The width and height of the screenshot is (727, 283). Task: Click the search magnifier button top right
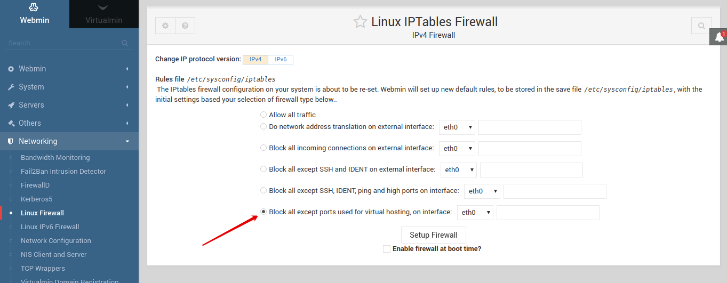point(701,26)
